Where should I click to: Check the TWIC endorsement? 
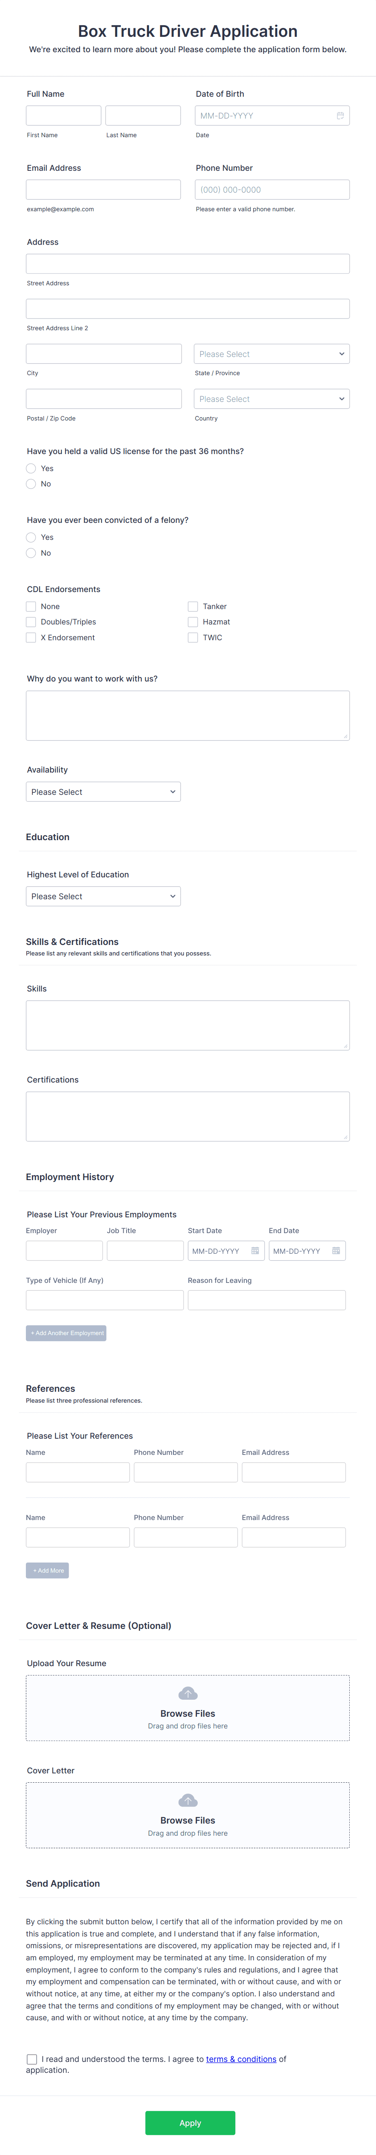[x=193, y=637]
